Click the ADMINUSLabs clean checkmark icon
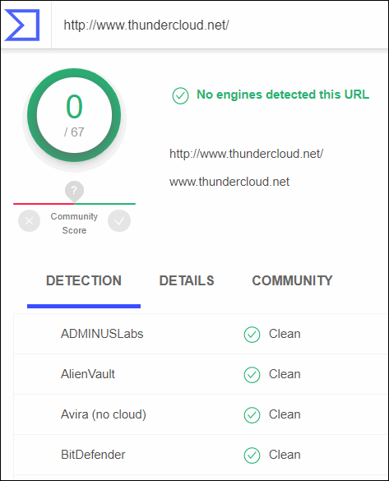This screenshot has height=481, width=389. 252,335
